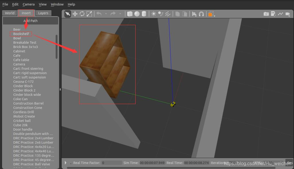Activate the rotate mode tool
The width and height of the screenshot is (294, 169).
tap(82, 14)
